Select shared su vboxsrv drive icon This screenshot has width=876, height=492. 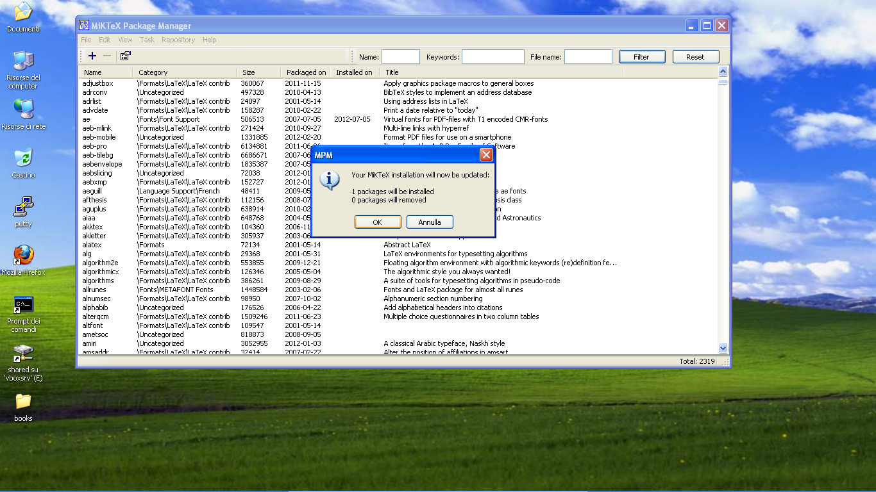[23, 363]
